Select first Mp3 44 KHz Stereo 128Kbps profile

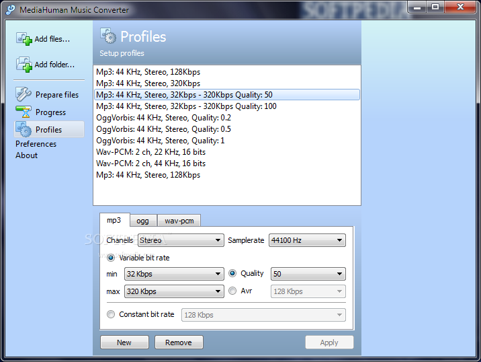227,72
